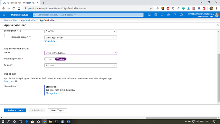Expand the Region dropdown
Viewport: 220px width, 124px height.
pyautogui.click(x=81, y=65)
